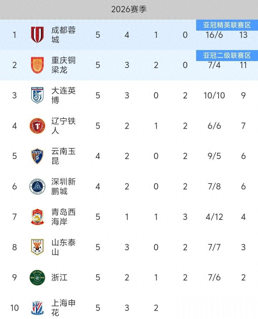
Task: Tap the Shanghai Shenhua team logo
Action: click(x=37, y=308)
